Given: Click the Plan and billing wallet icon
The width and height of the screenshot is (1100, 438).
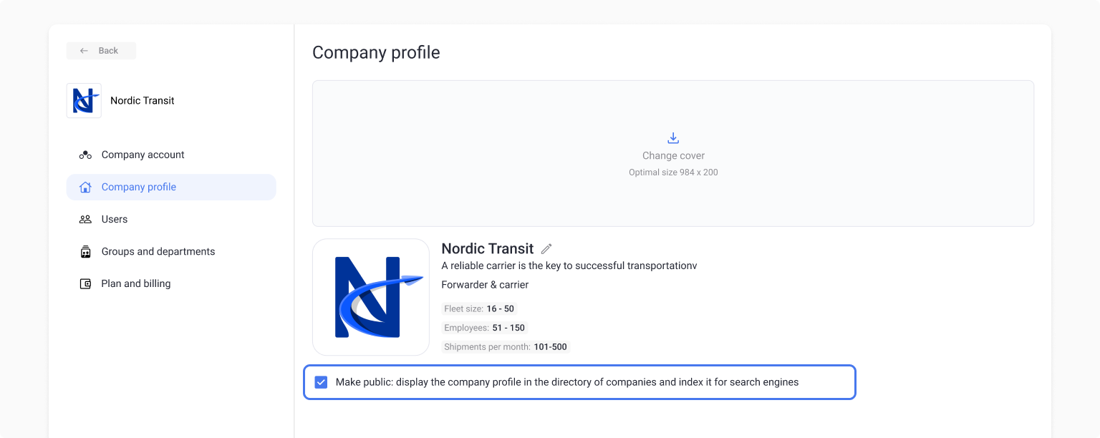Looking at the screenshot, I should click(85, 284).
